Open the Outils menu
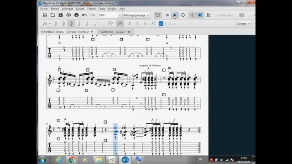 (102, 9)
